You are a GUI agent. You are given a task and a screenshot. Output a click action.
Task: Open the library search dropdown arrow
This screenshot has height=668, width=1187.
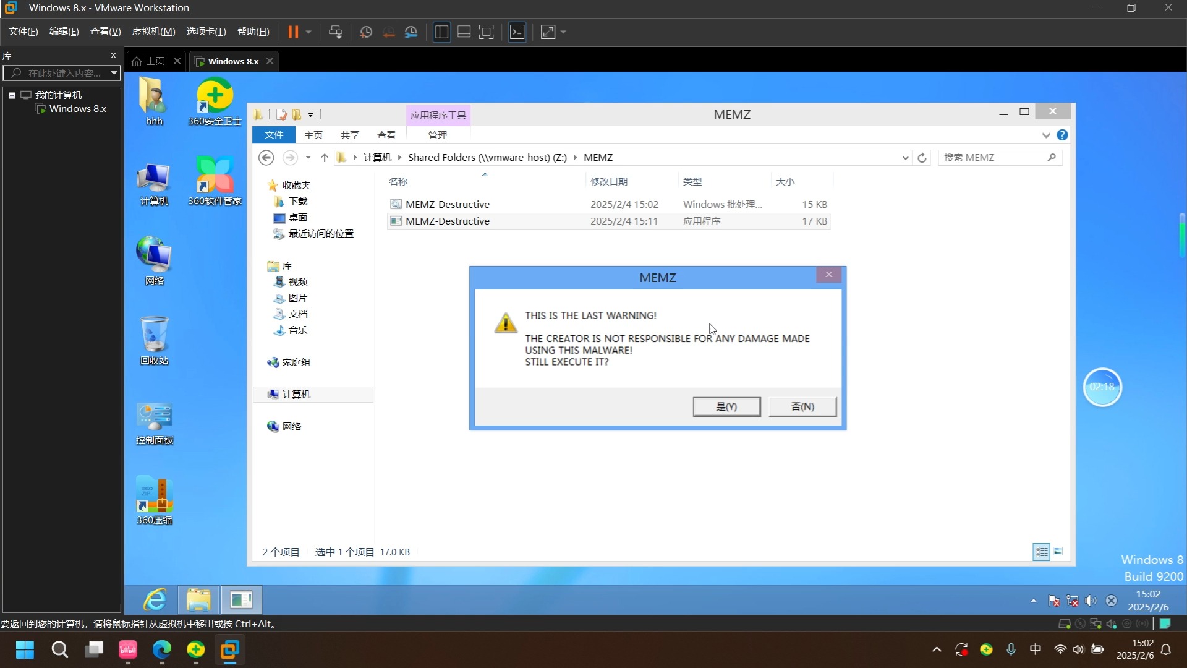(x=114, y=73)
